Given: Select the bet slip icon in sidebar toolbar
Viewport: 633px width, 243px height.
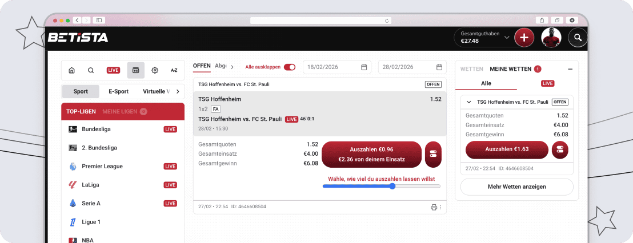Looking at the screenshot, I should [135, 70].
